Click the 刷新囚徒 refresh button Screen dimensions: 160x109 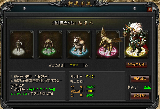coord(140,78)
